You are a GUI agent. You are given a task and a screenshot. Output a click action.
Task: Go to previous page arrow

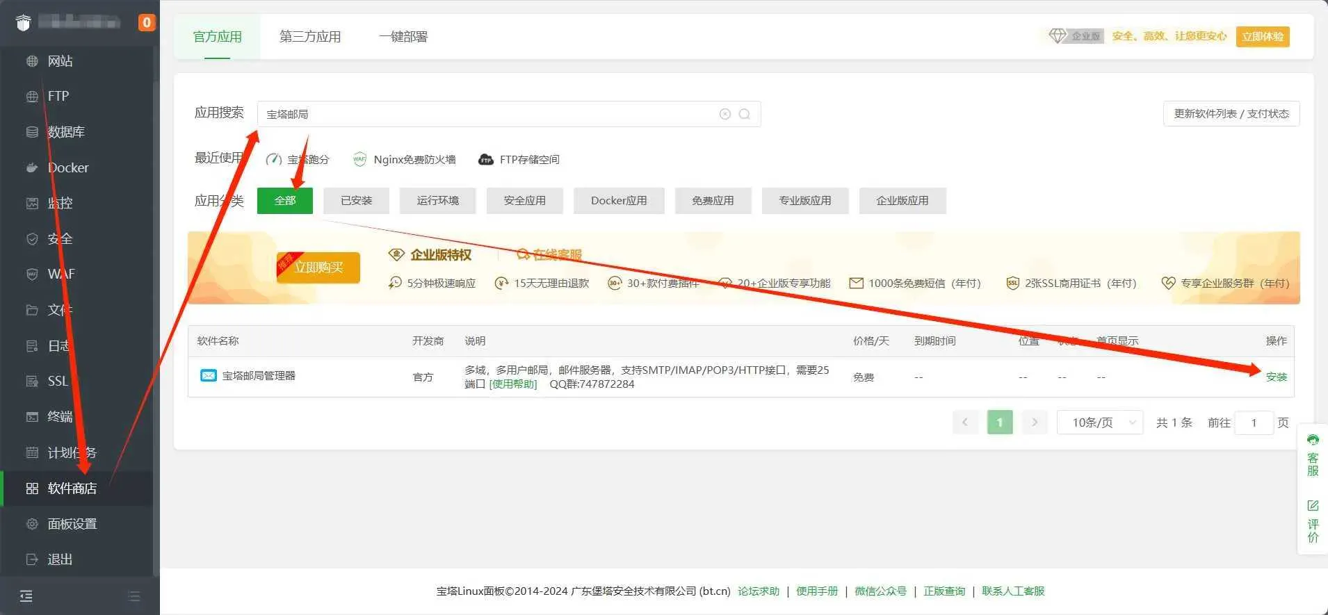[965, 422]
